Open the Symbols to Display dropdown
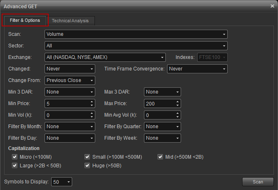Screen dimensions: 278x190 coord(62,182)
